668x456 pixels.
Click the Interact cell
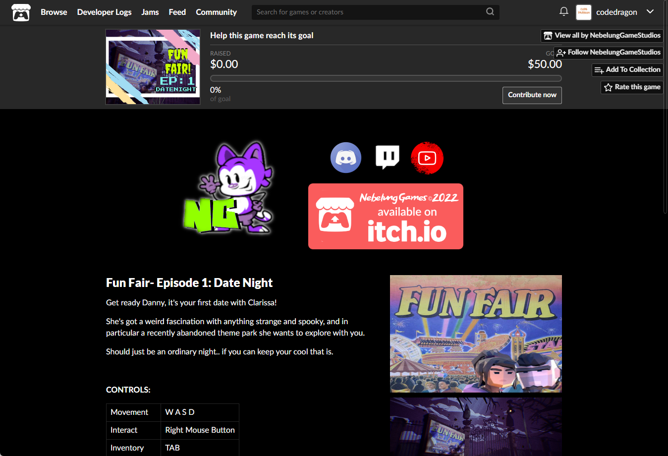[133, 430]
